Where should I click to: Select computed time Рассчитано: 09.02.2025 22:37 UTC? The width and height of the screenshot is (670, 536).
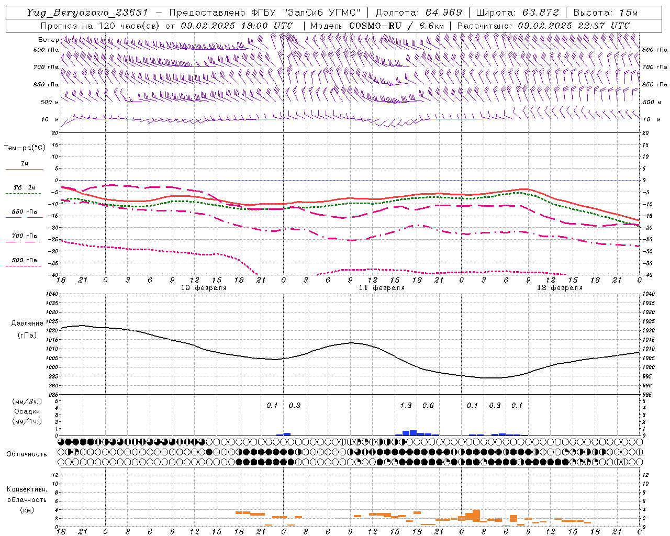543,25
